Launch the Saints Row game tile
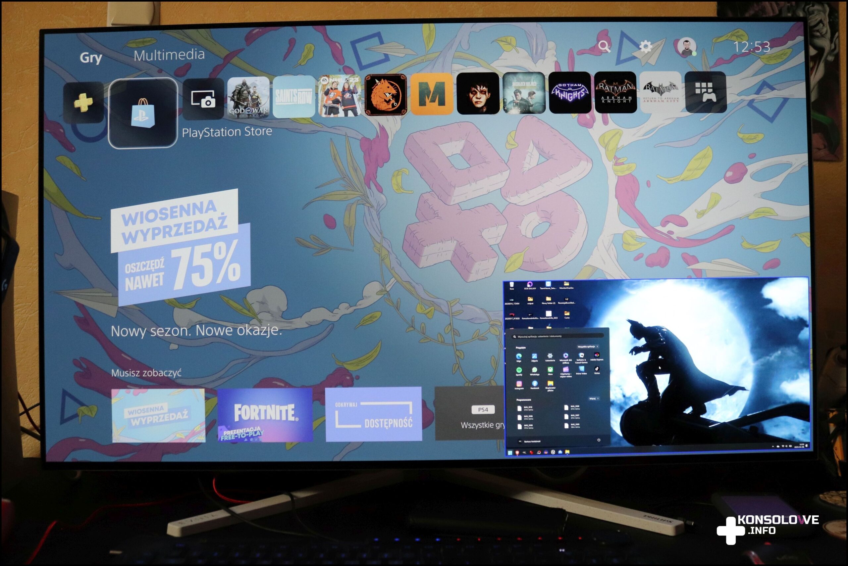Screen dimensions: 848x566 pos(293,97)
